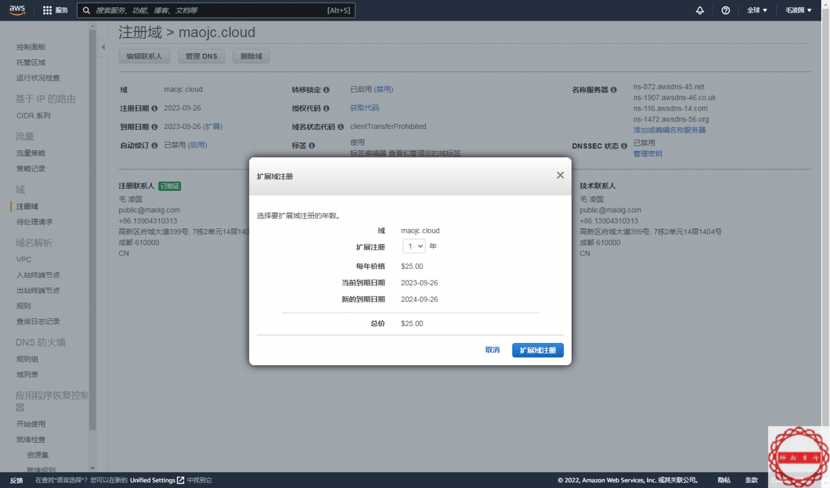Select 注册域 in the sidebar
The image size is (830, 488).
(x=27, y=206)
